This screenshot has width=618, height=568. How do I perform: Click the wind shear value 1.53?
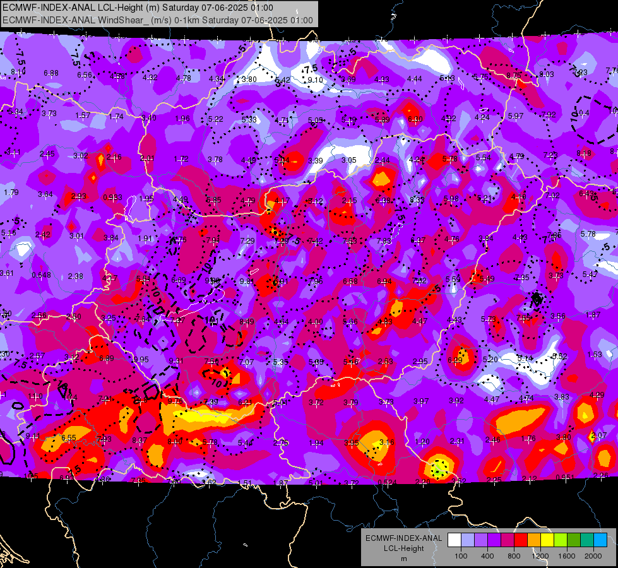point(595,354)
